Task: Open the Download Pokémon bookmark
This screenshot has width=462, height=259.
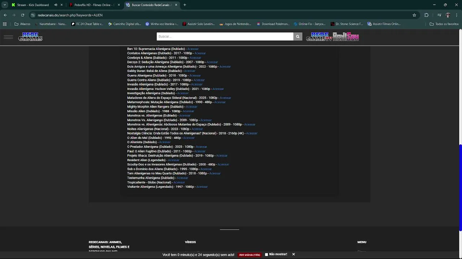Action: tap(273, 24)
